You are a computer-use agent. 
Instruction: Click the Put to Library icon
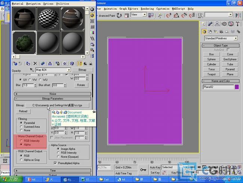[57, 63]
